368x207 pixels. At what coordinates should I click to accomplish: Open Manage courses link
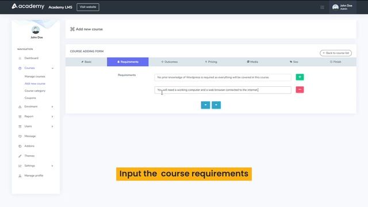[x=34, y=76]
